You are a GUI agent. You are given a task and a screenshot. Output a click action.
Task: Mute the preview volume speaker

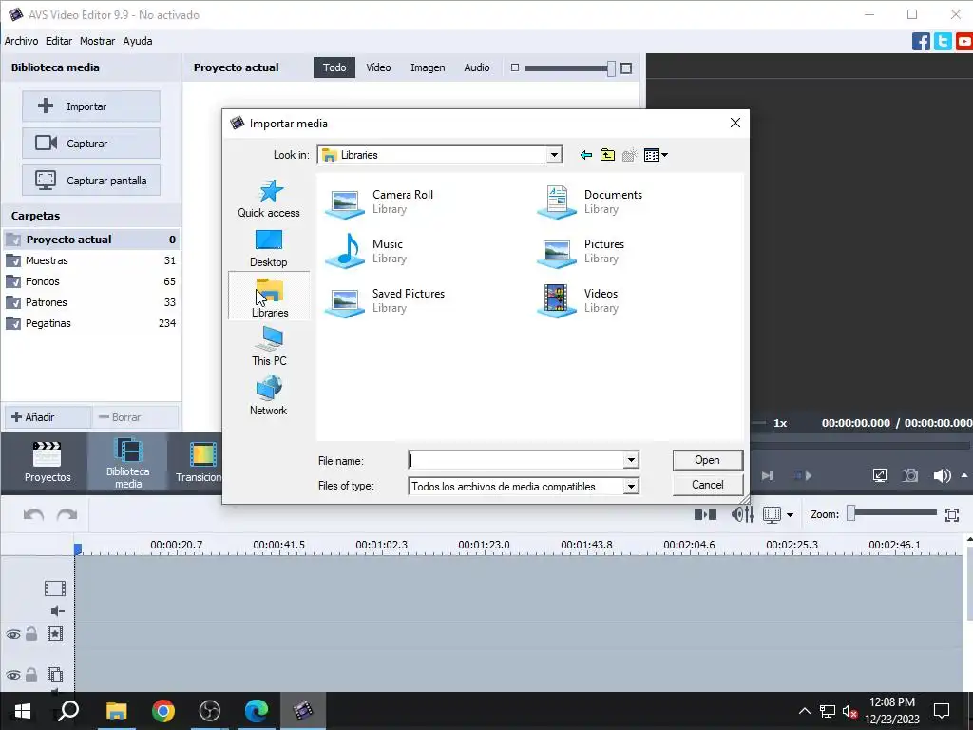[942, 475]
